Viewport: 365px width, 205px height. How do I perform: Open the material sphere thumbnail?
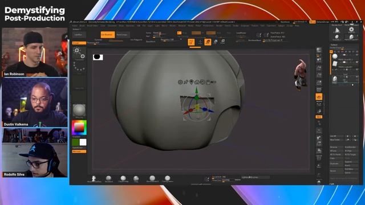coord(79,110)
